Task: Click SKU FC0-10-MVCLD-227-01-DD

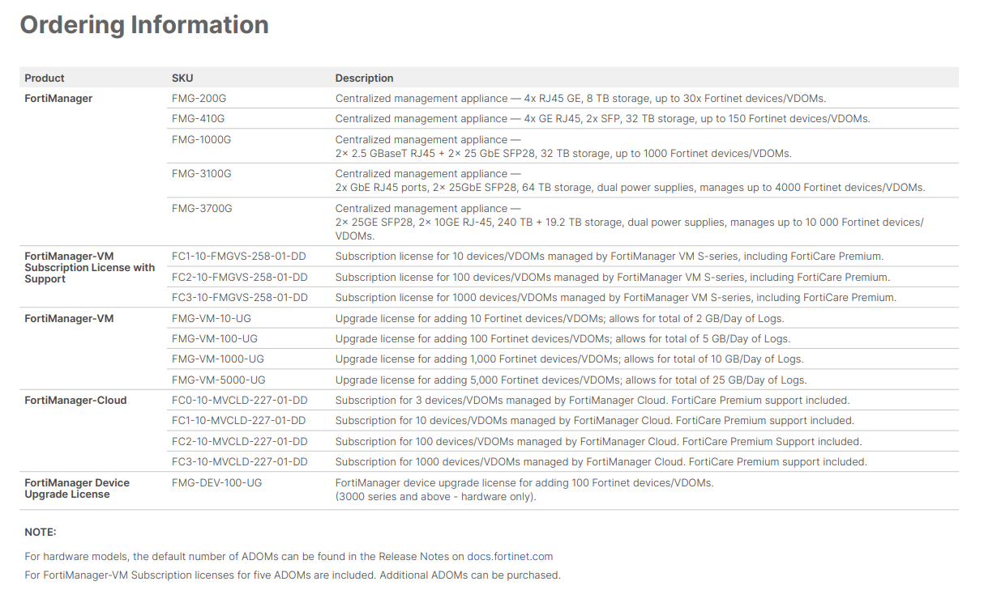Action: tap(240, 400)
